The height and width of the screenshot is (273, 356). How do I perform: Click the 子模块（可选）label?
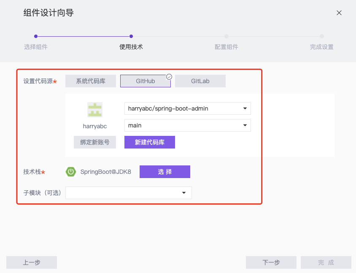(x=42, y=193)
